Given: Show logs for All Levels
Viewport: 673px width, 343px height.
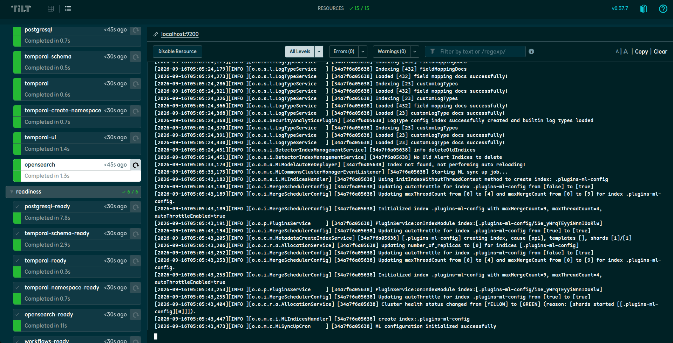Looking at the screenshot, I should 300,51.
